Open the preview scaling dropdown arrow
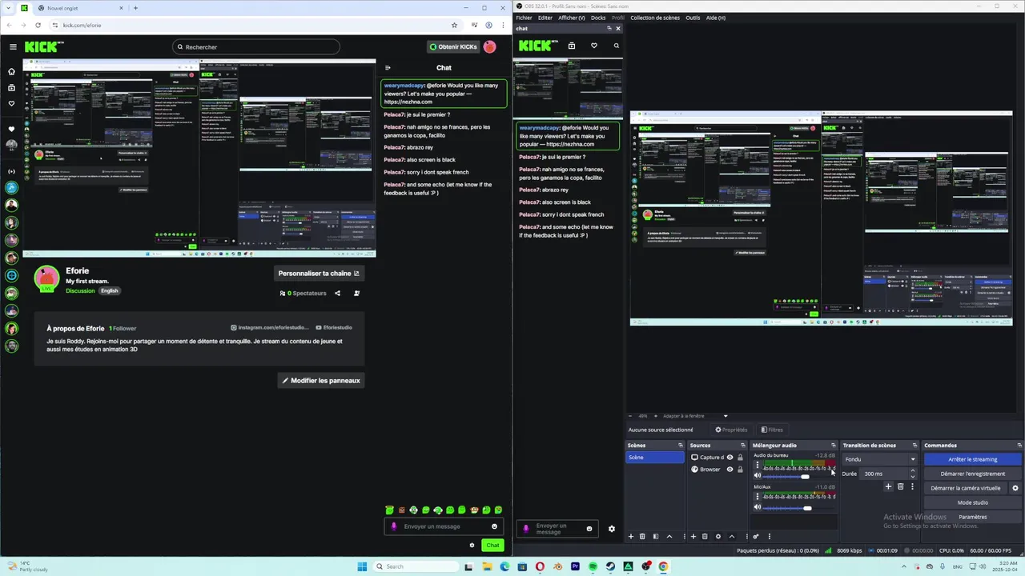 click(726, 416)
